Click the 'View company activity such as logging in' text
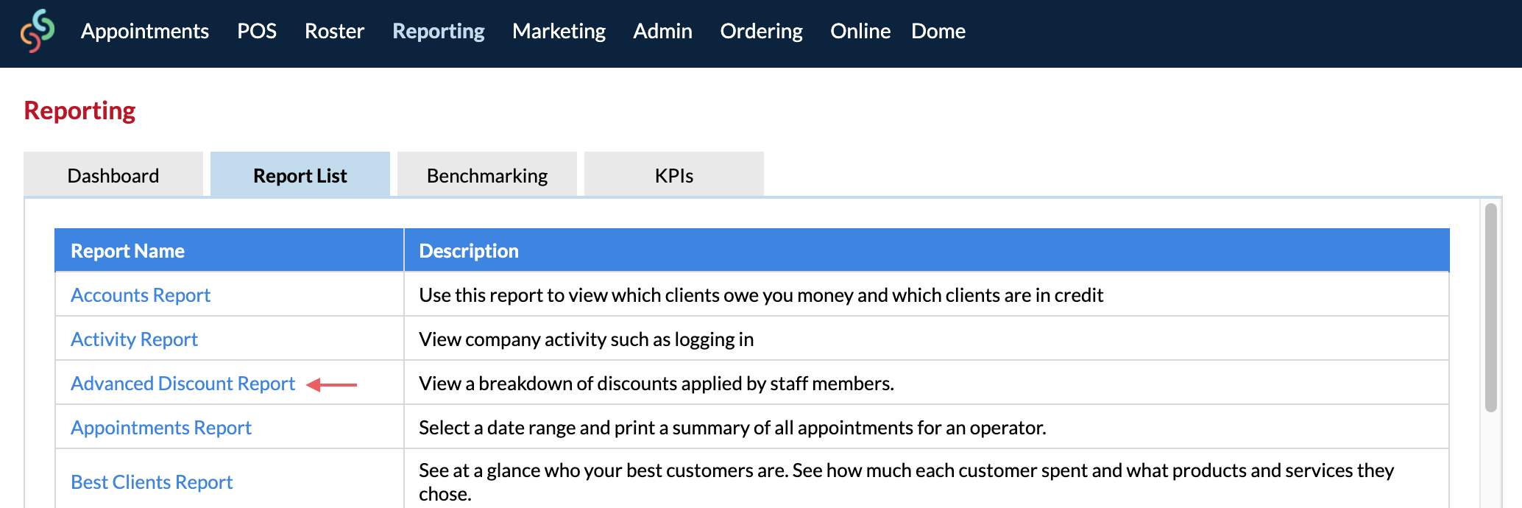 point(587,339)
